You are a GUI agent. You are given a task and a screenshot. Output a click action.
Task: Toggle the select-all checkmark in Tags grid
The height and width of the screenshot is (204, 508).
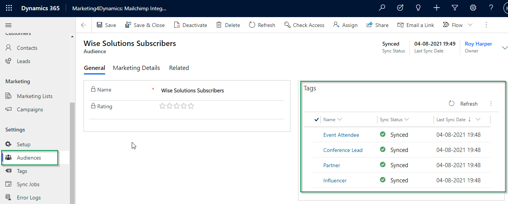pyautogui.click(x=316, y=120)
